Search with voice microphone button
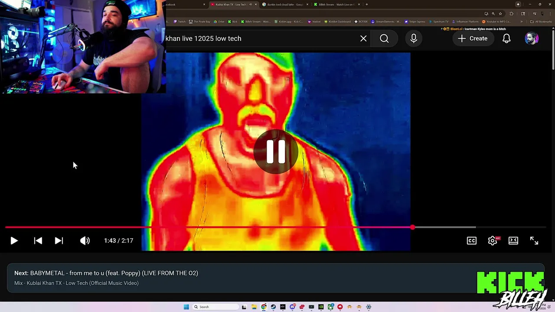This screenshot has width=555, height=312. (x=414, y=39)
